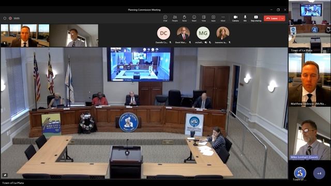Open the React emoji options
331x186 pixels.
pyautogui.click(x=194, y=18)
